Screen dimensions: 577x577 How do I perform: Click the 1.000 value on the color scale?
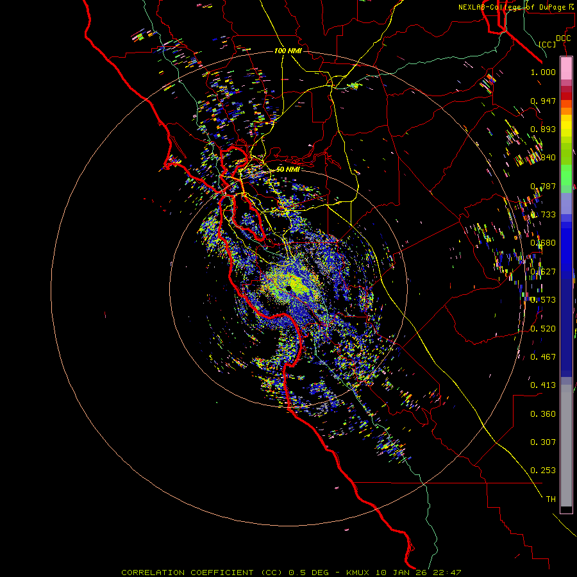click(543, 72)
